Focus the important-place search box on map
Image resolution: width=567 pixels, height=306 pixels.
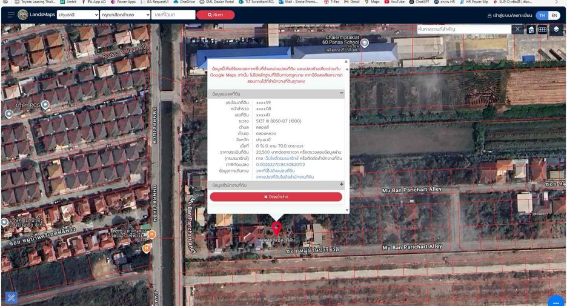click(x=464, y=29)
